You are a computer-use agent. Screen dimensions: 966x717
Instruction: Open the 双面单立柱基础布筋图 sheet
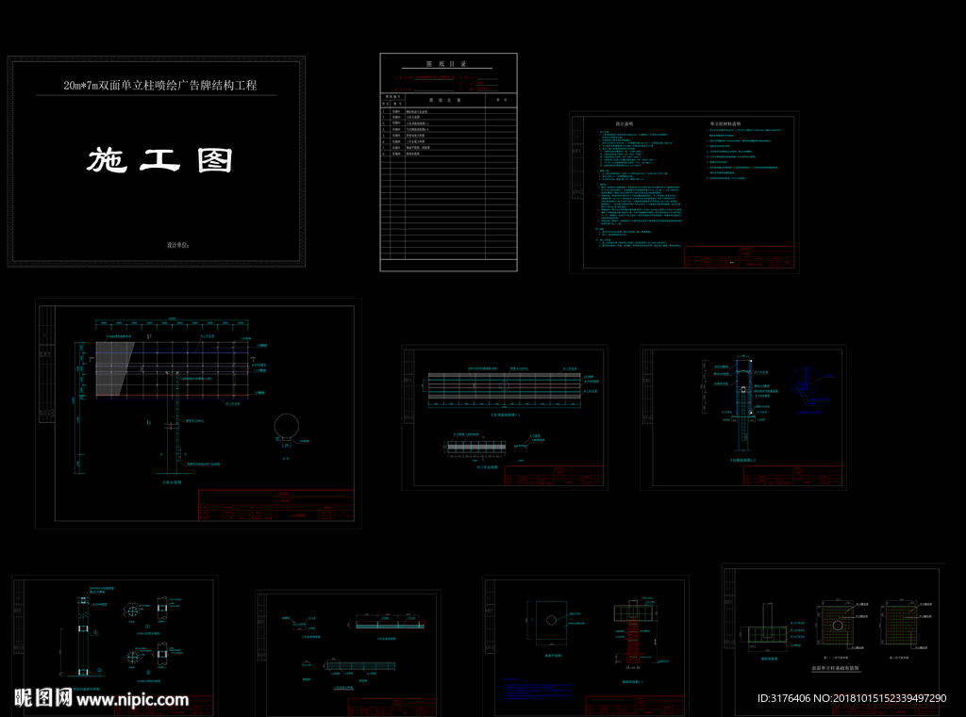(x=833, y=641)
